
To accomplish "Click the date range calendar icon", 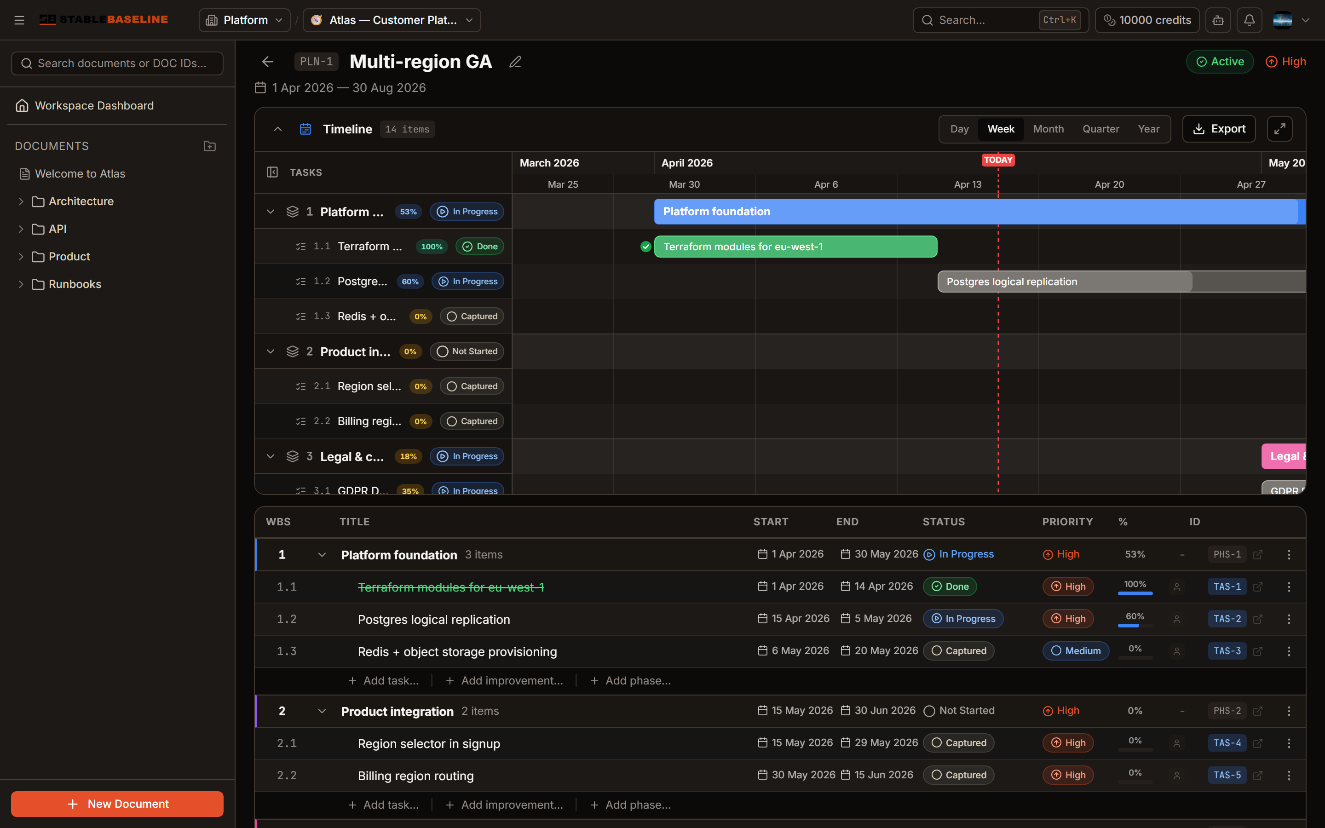I will coord(260,87).
